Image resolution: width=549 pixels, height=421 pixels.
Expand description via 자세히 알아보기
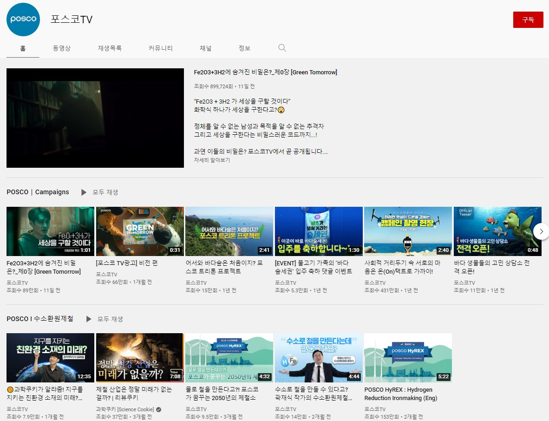[212, 160]
